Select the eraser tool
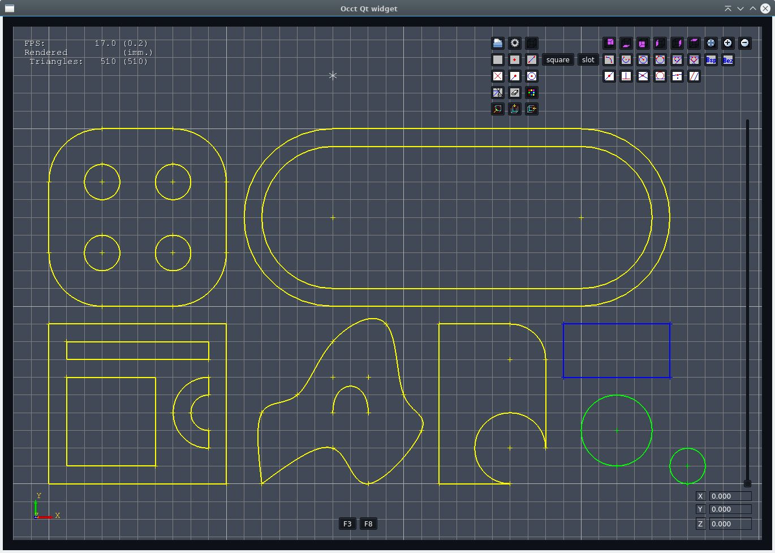775x553 pixels. tap(515, 92)
